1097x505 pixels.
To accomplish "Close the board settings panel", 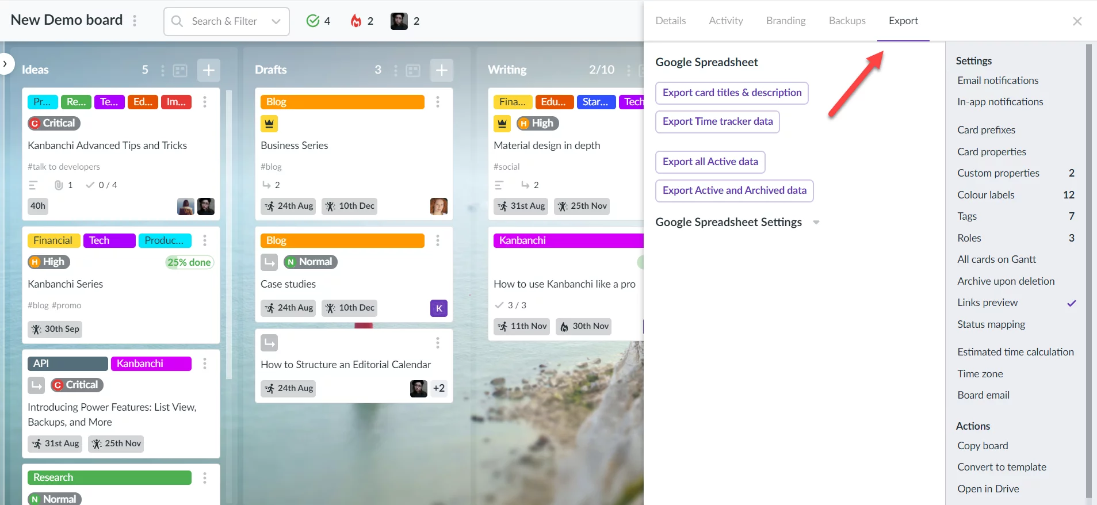I will pos(1077,21).
